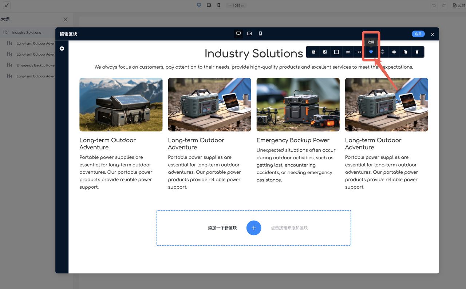Click the 'Unexpected situations often occur' paragraph
466x289 pixels.
click(296, 165)
